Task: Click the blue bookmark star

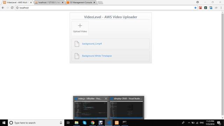Action: (x=195, y=8)
